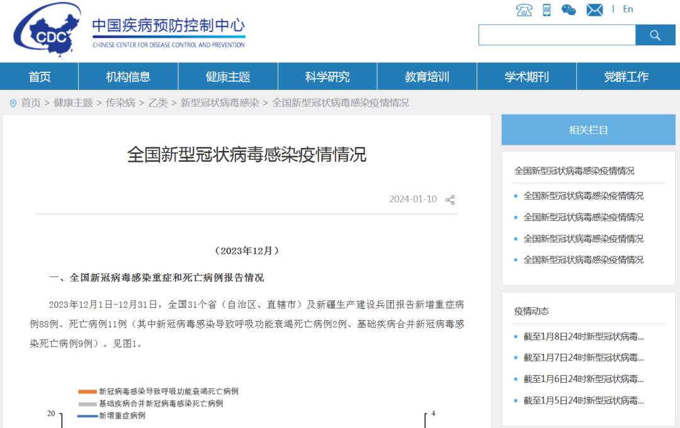Click the share icon beside the date
Viewport: 680px width, 428px height.
450,200
